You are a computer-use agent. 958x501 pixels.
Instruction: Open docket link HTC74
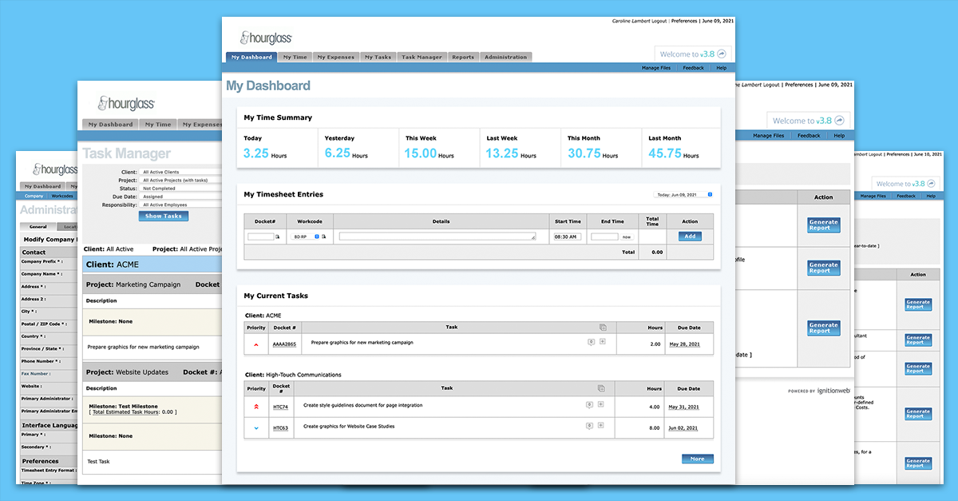(280, 407)
